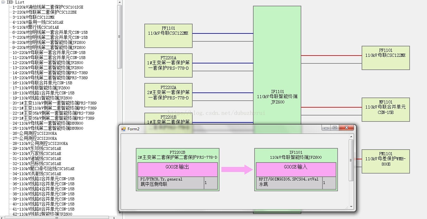Click the GOOSE输入 header in Form2
This screenshot has height=219, width=427.
[296, 169]
